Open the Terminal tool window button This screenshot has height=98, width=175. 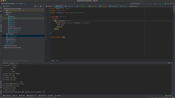coord(22,96)
